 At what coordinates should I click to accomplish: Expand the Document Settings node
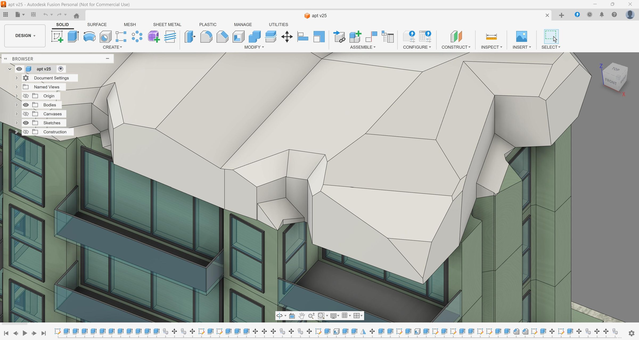tap(17, 78)
